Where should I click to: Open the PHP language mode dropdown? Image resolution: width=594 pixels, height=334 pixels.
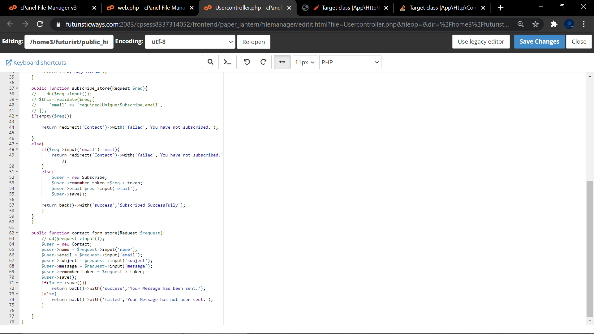coord(350,62)
